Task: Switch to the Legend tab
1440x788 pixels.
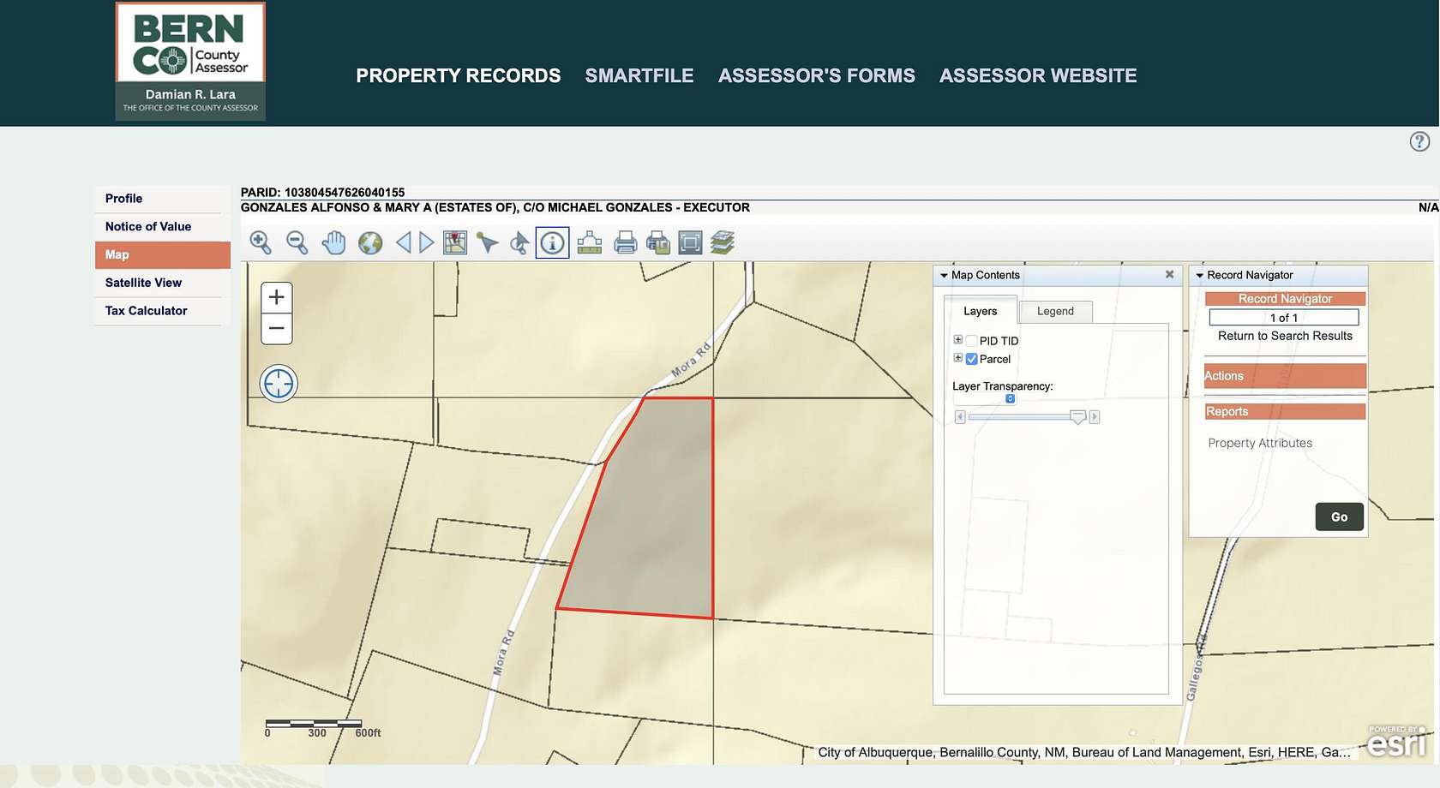Action: [x=1055, y=311]
